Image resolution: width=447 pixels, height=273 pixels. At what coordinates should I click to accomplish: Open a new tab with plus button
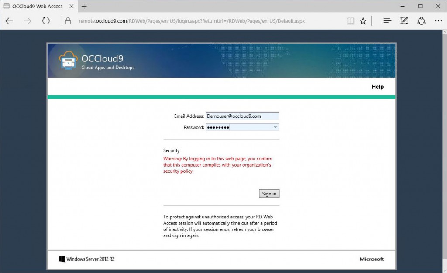pos(84,6)
